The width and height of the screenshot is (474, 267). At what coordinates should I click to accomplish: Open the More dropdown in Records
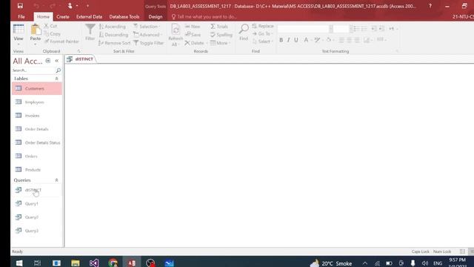220,43
